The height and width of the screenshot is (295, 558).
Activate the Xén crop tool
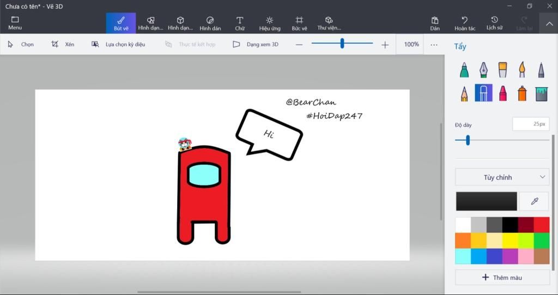[x=63, y=45]
